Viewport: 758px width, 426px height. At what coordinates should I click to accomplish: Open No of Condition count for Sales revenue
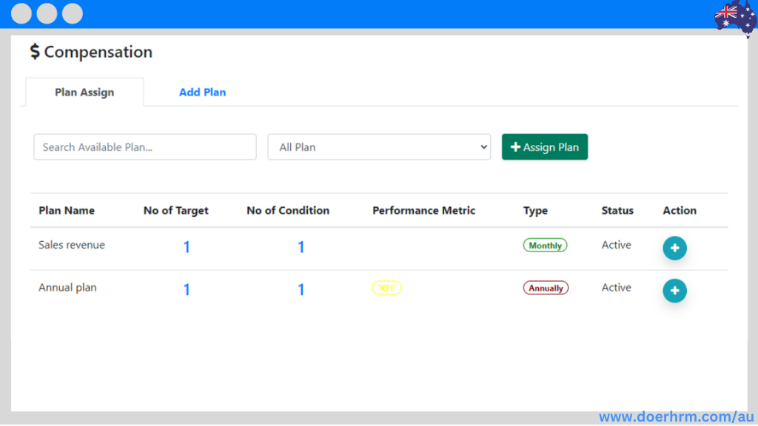point(301,247)
